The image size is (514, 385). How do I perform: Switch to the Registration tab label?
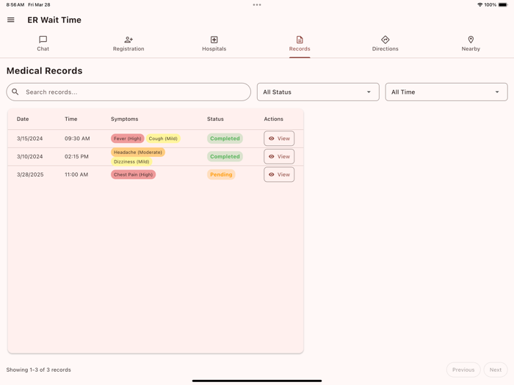[x=128, y=49]
